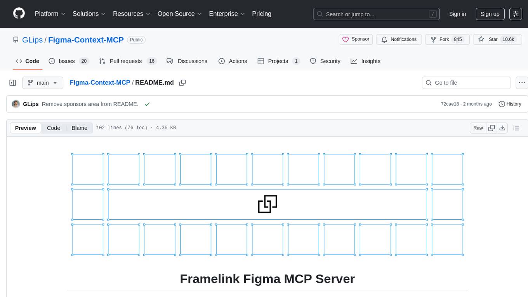
Task: Select the Blame view
Action: (x=79, y=128)
